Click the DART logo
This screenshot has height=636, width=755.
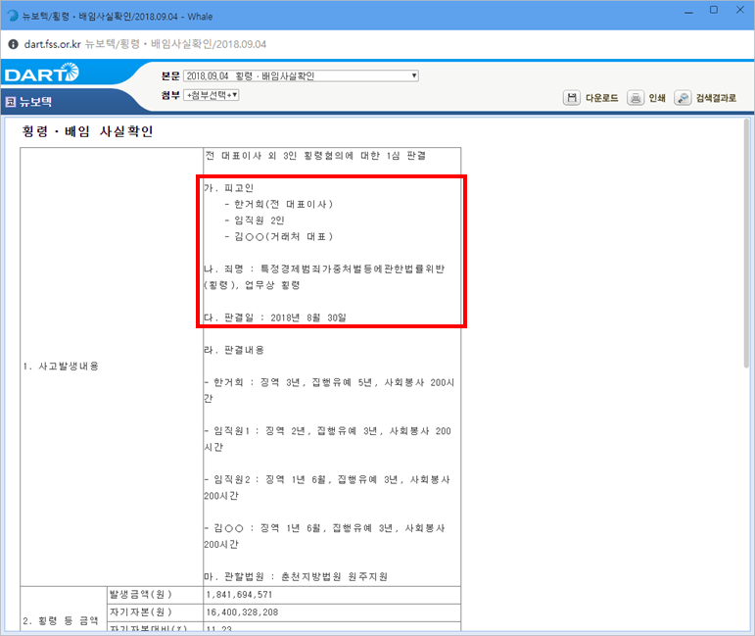coord(42,73)
